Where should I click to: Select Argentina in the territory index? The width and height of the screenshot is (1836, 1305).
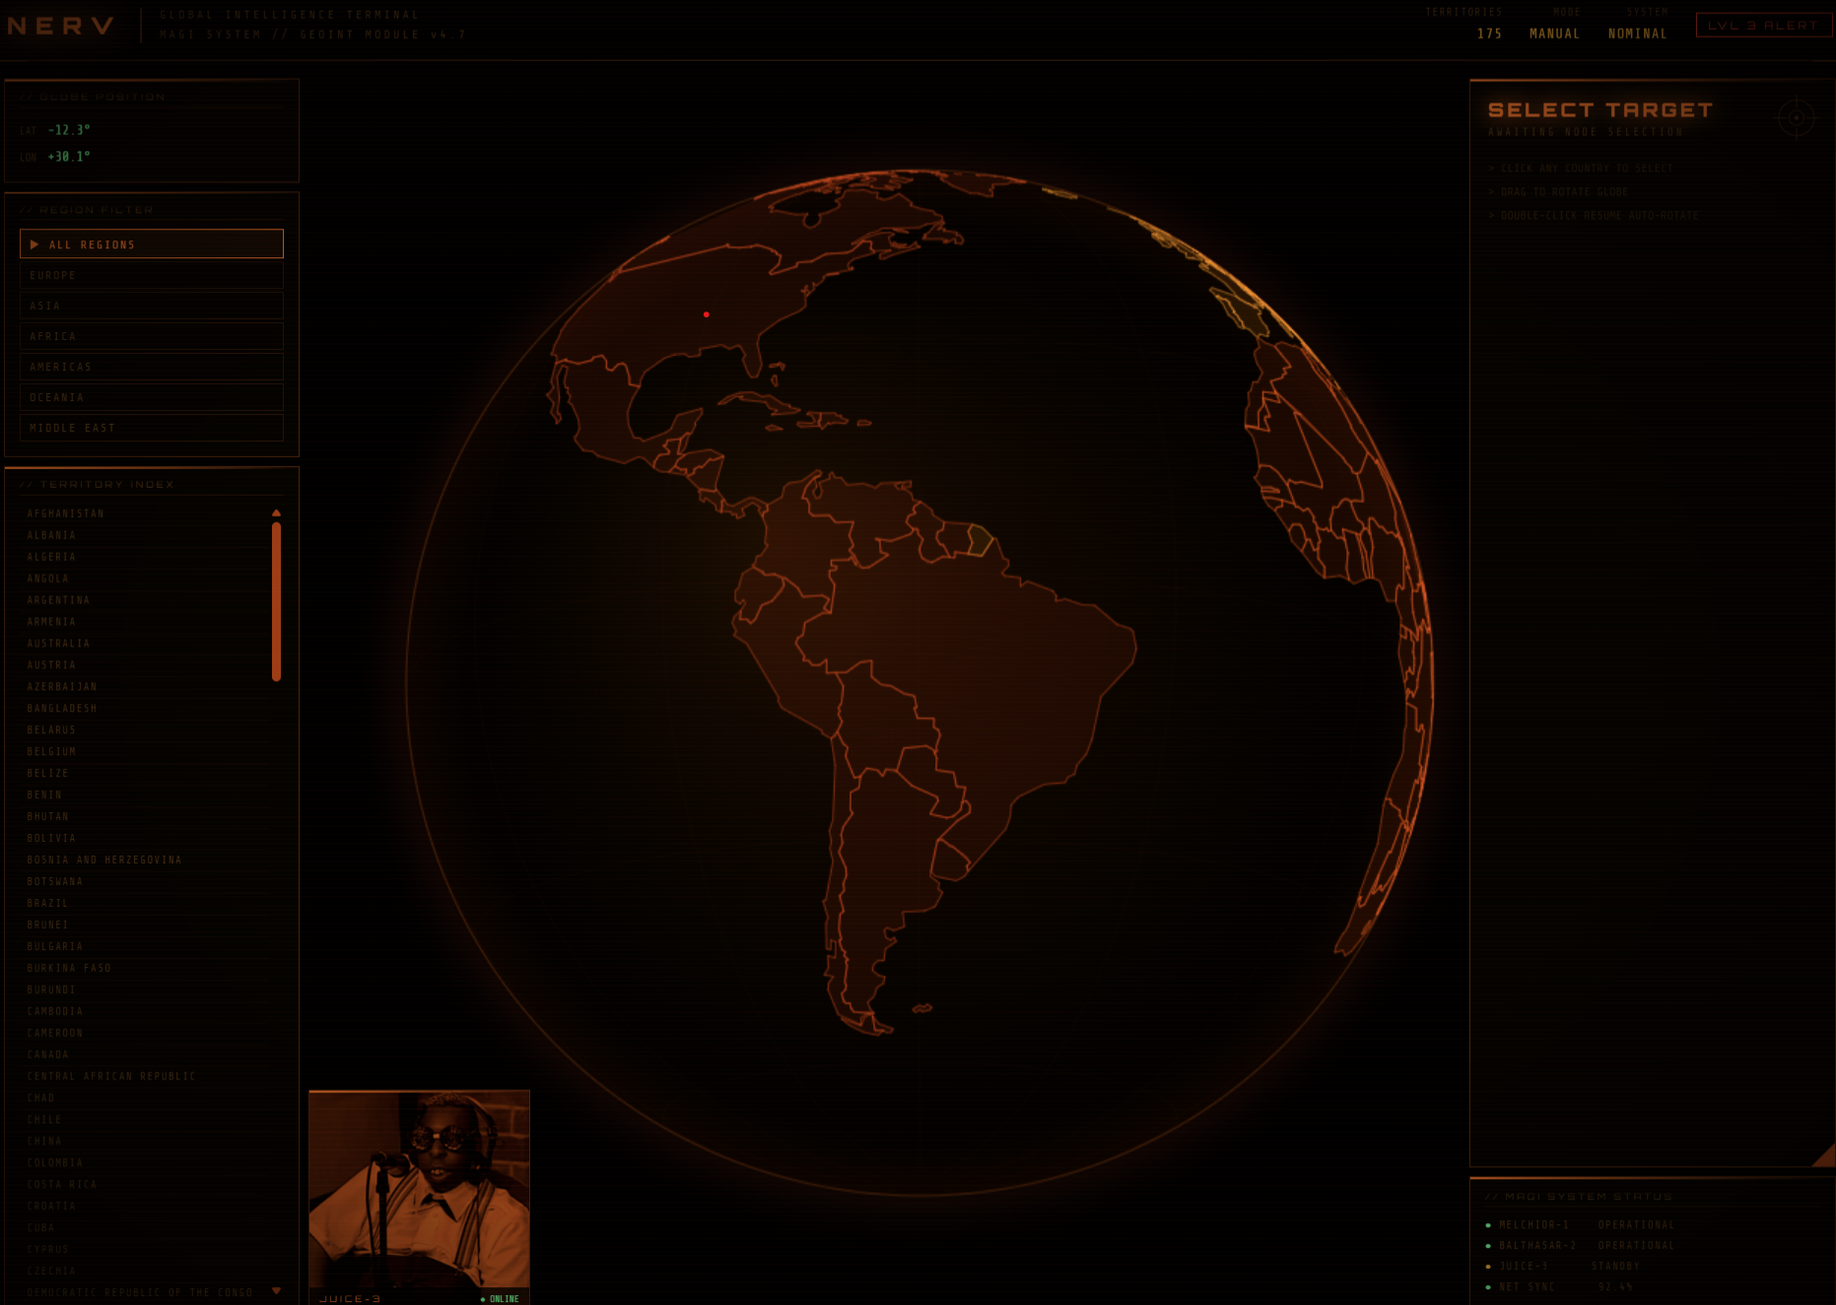pyautogui.click(x=144, y=600)
